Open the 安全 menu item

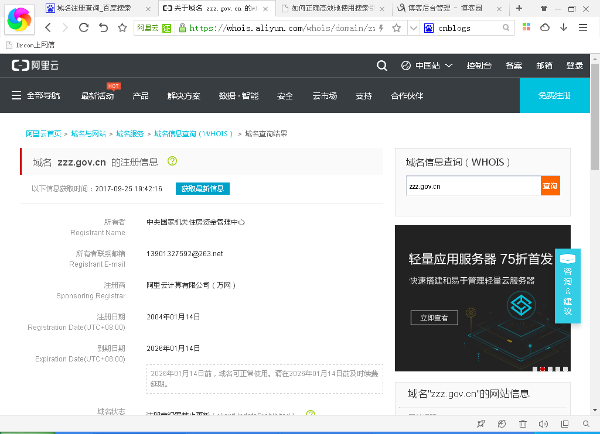point(285,96)
